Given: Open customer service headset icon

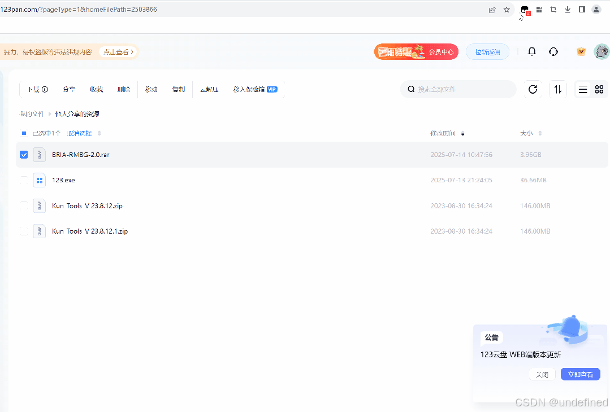Looking at the screenshot, I should [x=553, y=52].
